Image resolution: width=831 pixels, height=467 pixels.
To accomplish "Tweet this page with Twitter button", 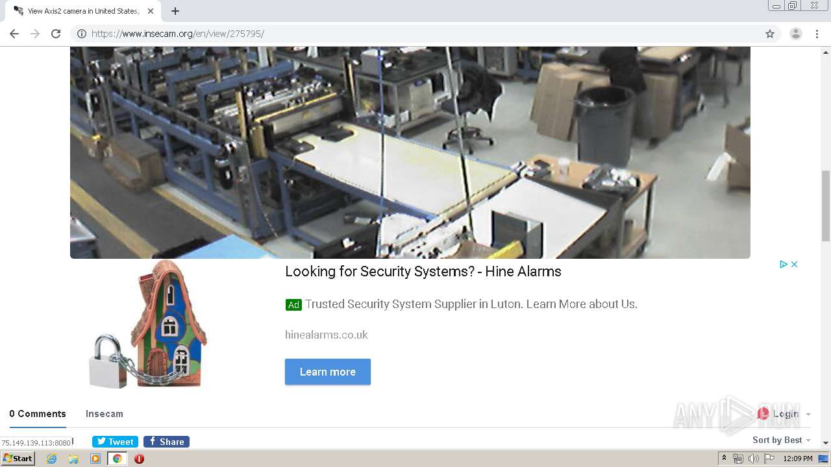I will (x=115, y=442).
